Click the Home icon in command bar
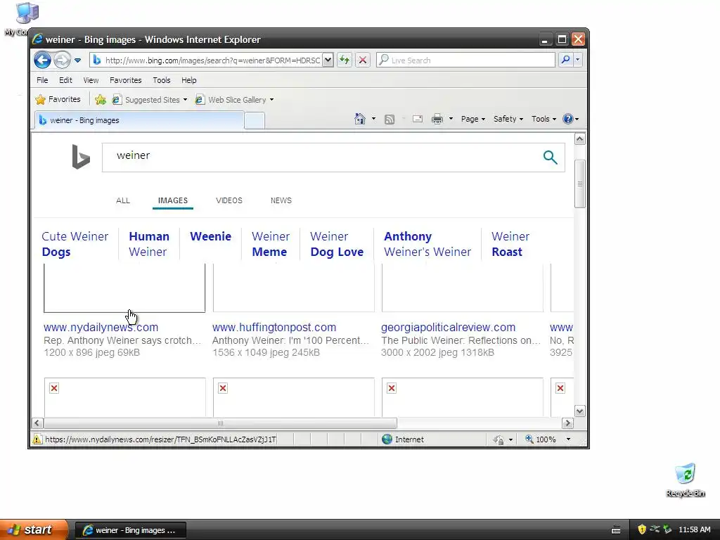The height and width of the screenshot is (540, 720). [359, 119]
